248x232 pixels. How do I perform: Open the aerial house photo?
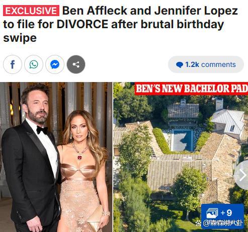tap(181, 157)
